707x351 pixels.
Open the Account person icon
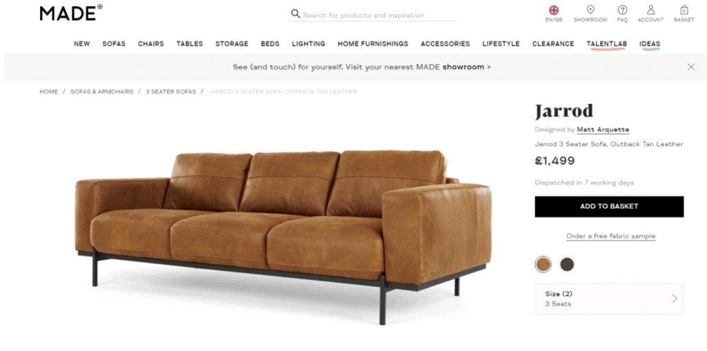pos(650,10)
